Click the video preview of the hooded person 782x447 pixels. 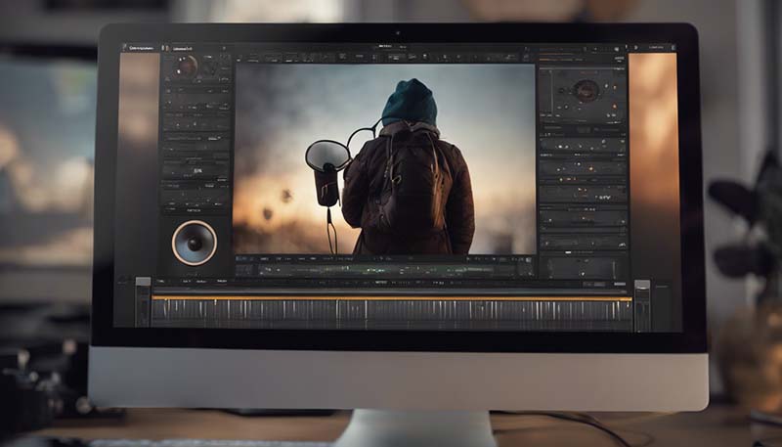pyautogui.click(x=384, y=158)
